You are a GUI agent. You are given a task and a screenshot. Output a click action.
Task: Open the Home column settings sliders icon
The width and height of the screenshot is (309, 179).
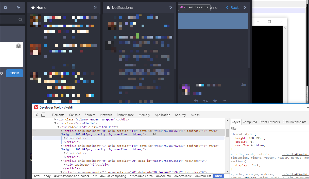(x=95, y=8)
